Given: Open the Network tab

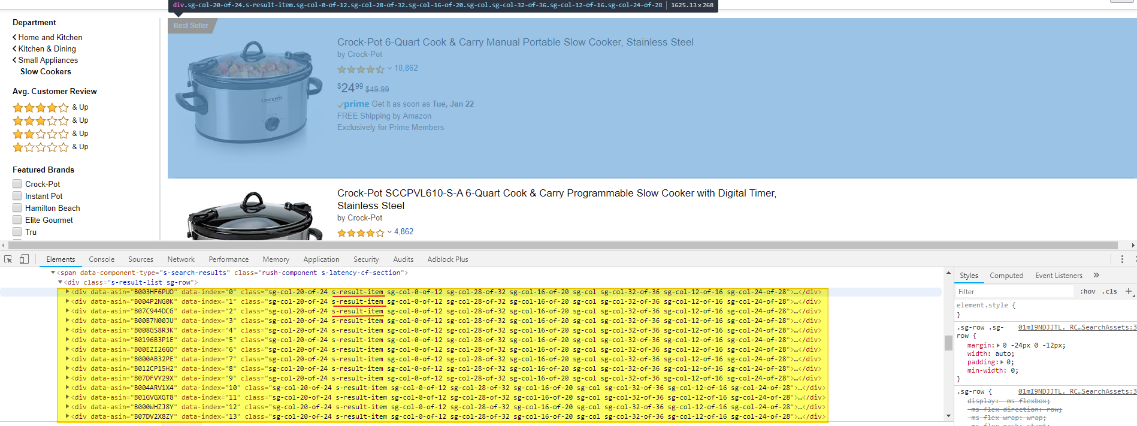Looking at the screenshot, I should tap(181, 259).
